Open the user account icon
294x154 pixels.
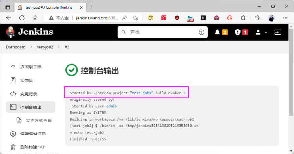click(x=258, y=32)
